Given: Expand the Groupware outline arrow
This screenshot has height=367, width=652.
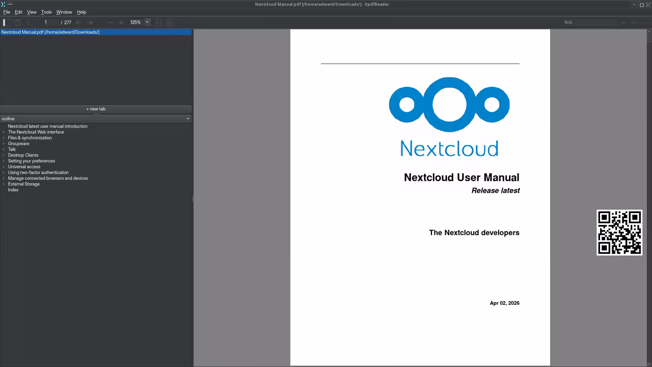Looking at the screenshot, I should [x=4, y=144].
